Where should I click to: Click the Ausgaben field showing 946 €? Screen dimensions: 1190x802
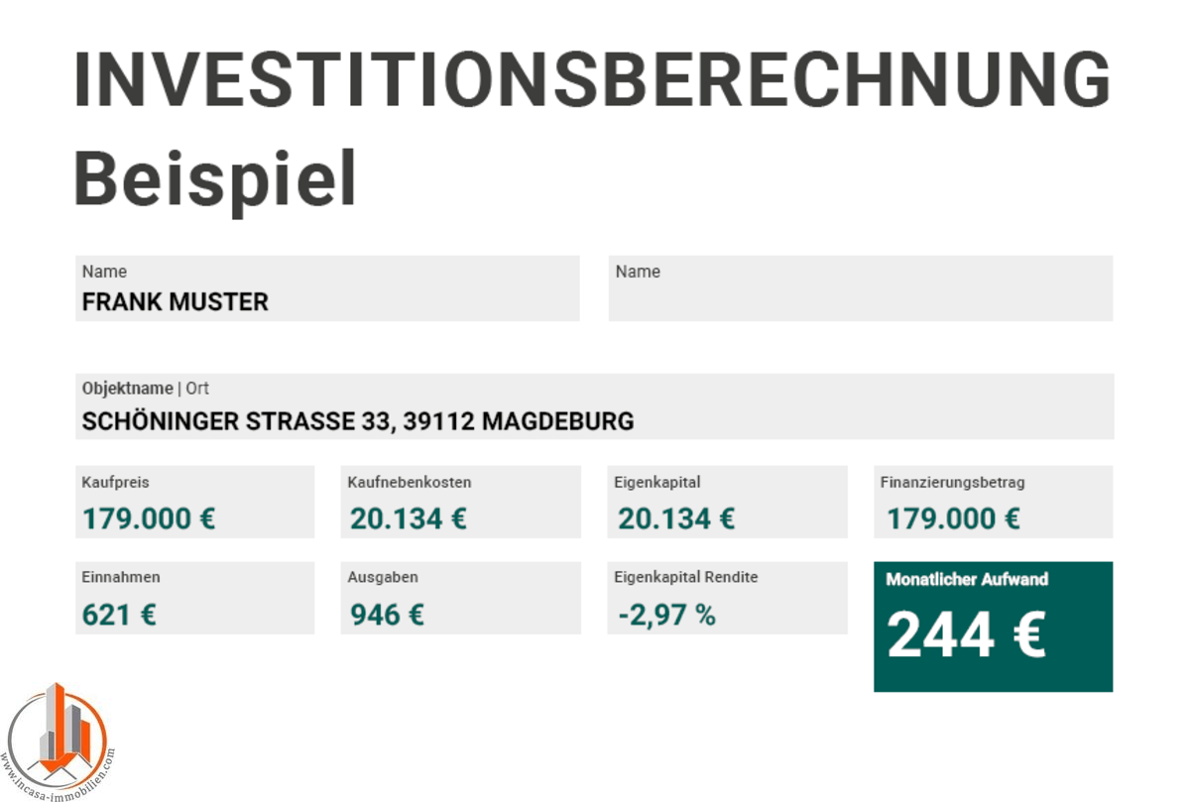click(x=460, y=598)
